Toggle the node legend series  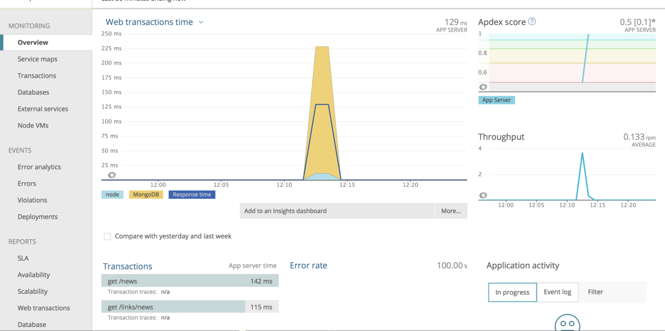112,195
